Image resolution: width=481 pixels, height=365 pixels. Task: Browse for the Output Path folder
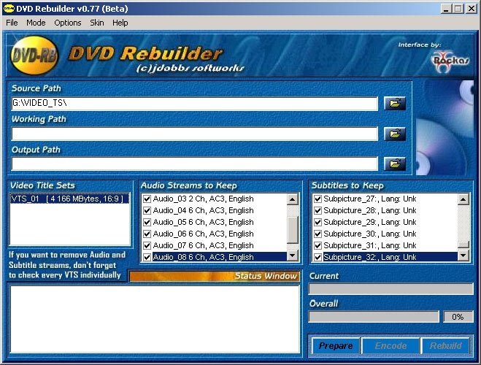coord(395,164)
